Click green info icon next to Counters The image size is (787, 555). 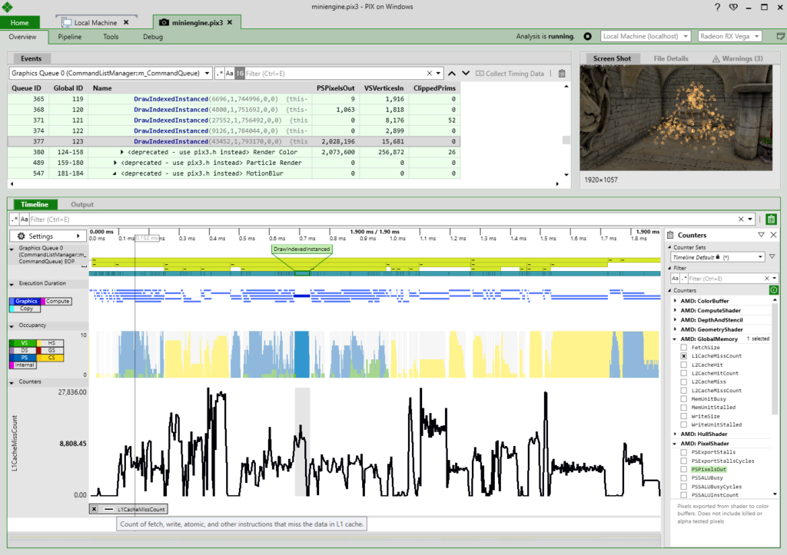(773, 290)
